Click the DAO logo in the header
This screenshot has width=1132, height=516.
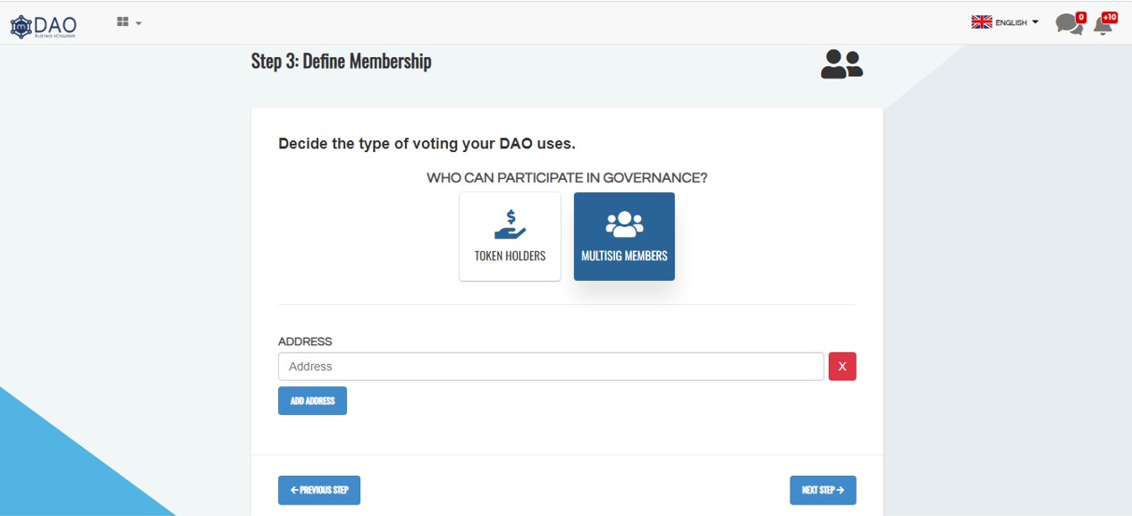tap(43, 26)
